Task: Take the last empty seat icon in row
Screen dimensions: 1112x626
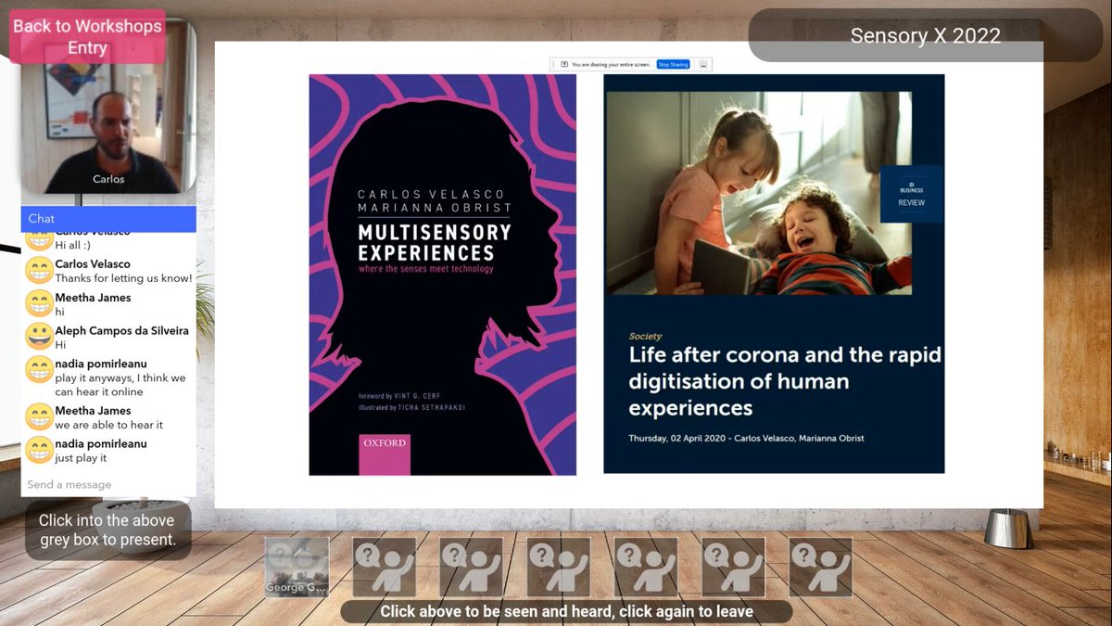Action: (820, 567)
